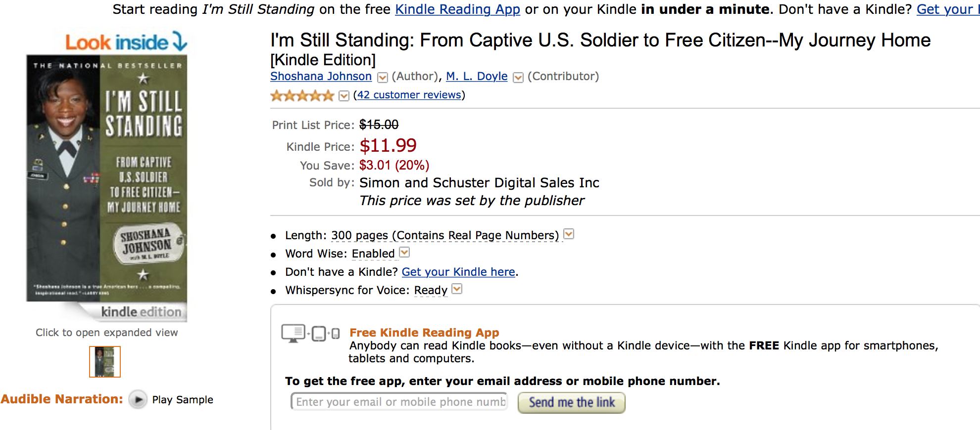Click the Look inside arrow icon
This screenshot has height=430, width=980.
pyautogui.click(x=180, y=41)
